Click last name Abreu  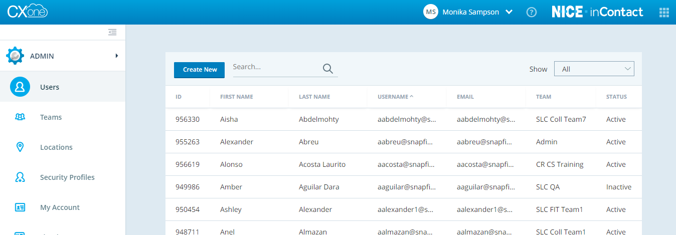(309, 142)
